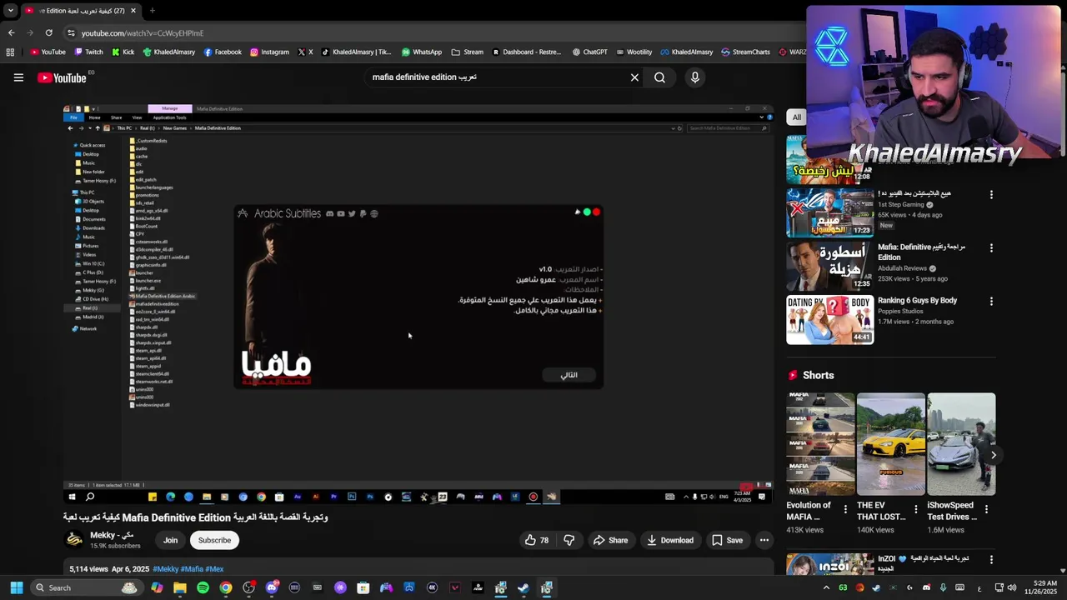The image size is (1067, 600).
Task: Go back in browser history
Action: pyautogui.click(x=11, y=32)
